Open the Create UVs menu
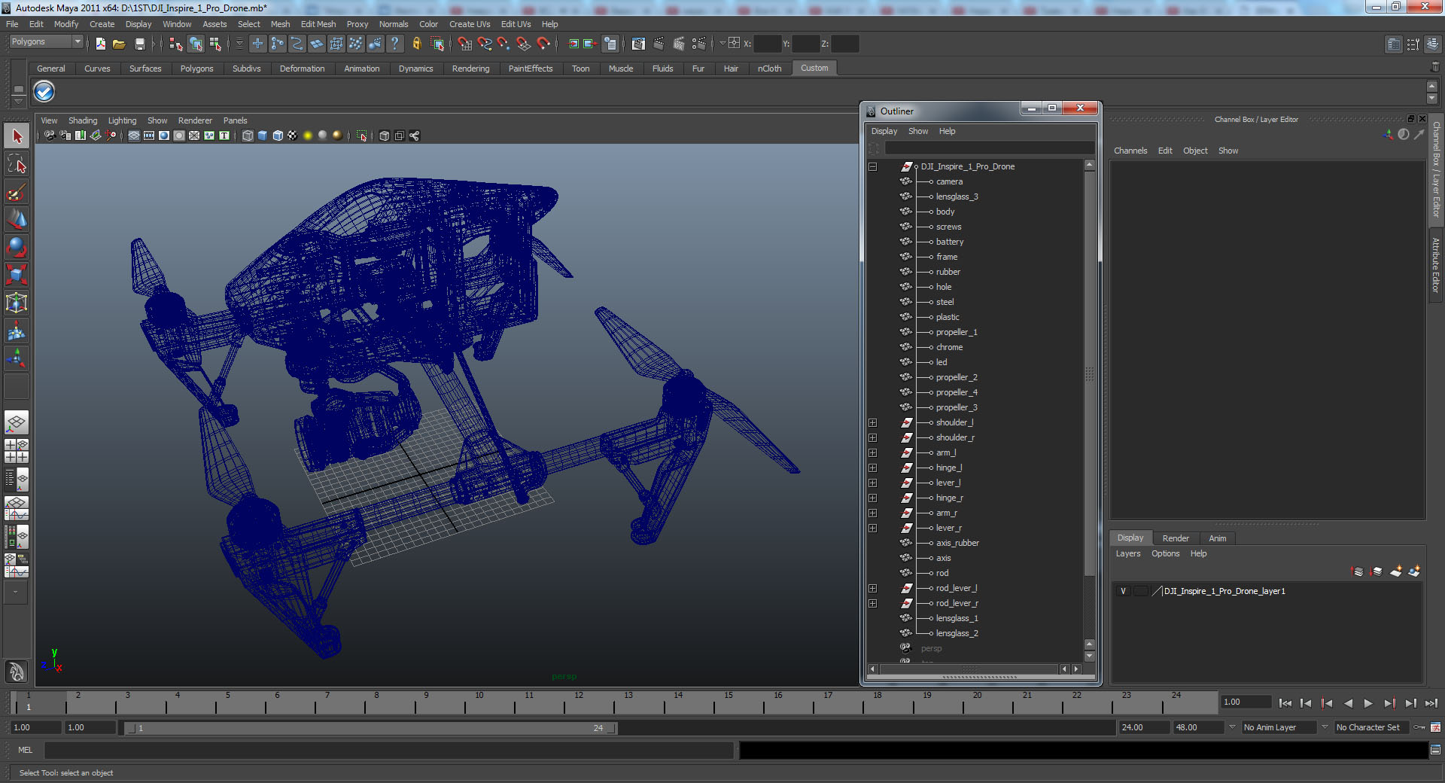 470,24
